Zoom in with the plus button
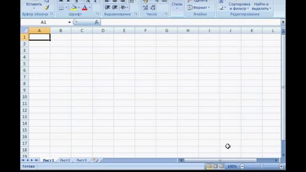The width and height of the screenshot is (306, 172). coord(281,166)
